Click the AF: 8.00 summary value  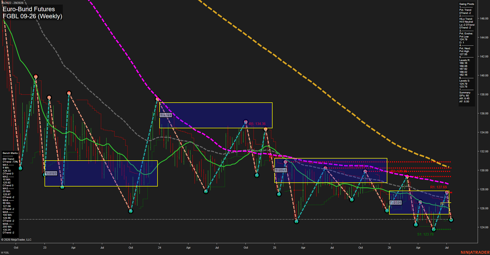(x=464, y=102)
